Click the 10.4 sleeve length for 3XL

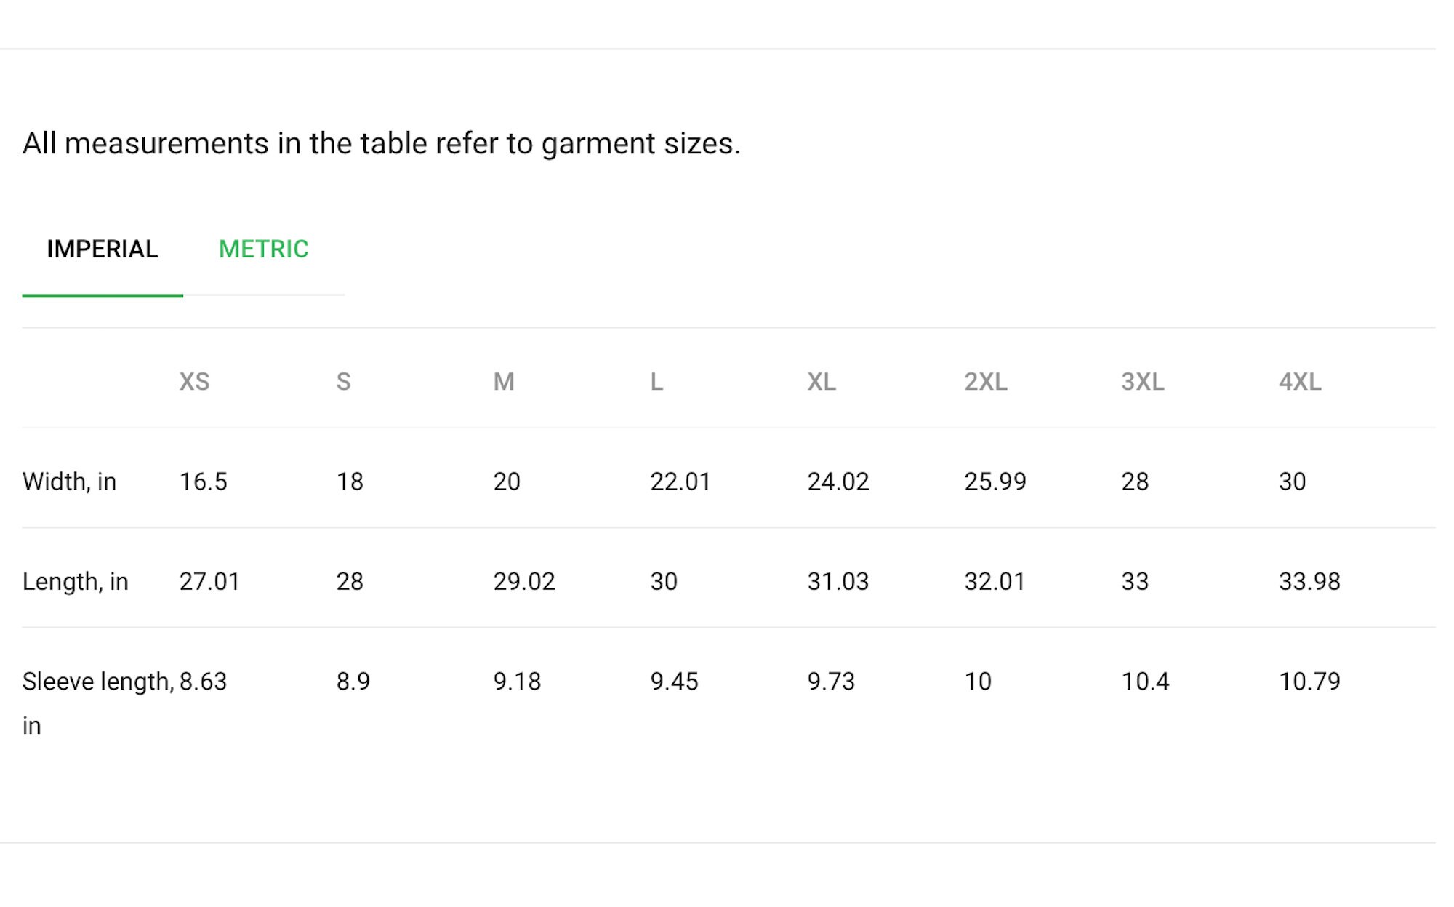point(1145,682)
